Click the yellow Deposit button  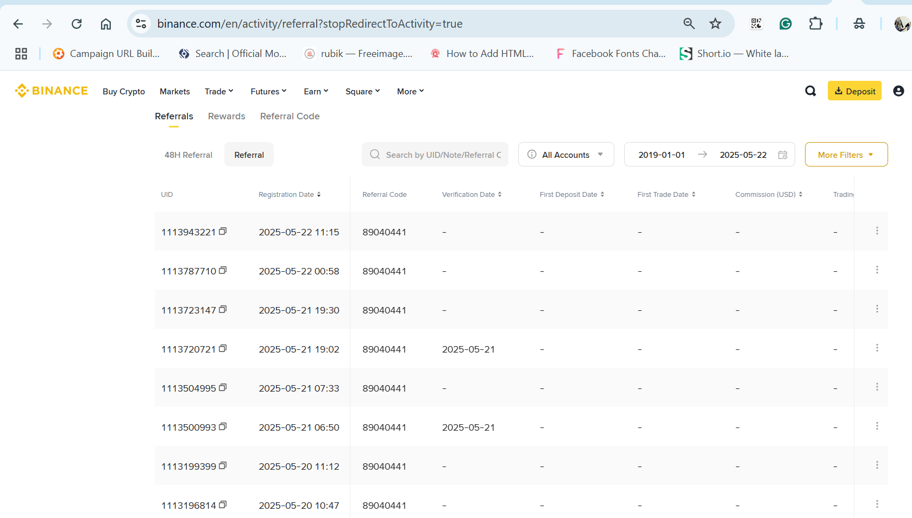[x=854, y=91]
